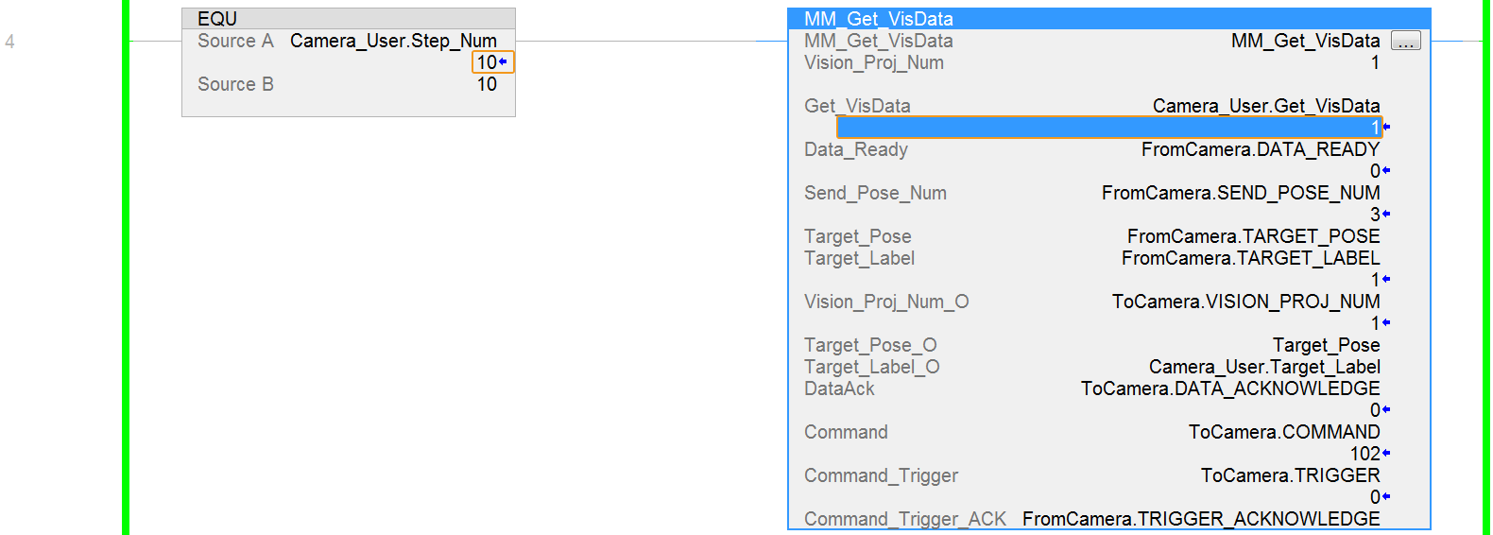Click the FromCamera.TRIGGER_ACKNOWLEDGE tag
The height and width of the screenshot is (535, 1493).
(1200, 519)
